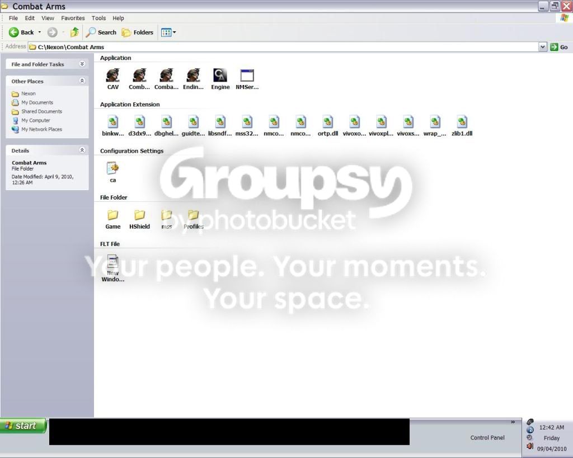The image size is (573, 458).
Task: Select the wrap_... DLL file
Action: tap(435, 125)
